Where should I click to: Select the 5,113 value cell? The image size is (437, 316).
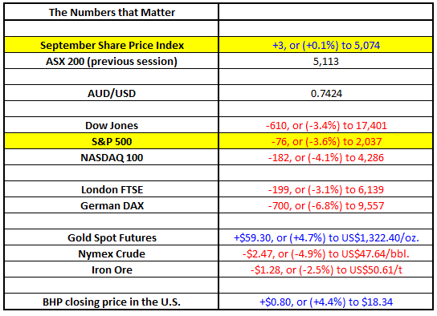tap(326, 61)
